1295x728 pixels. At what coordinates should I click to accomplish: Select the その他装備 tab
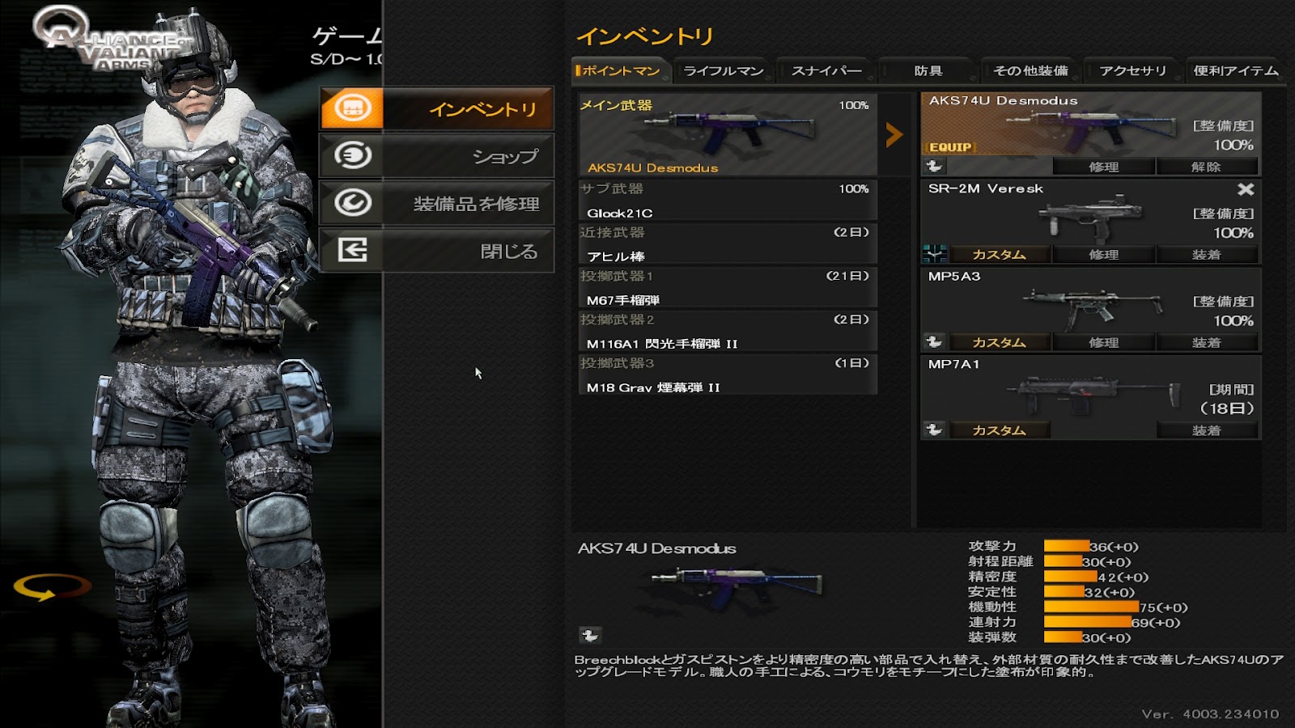pos(1030,70)
